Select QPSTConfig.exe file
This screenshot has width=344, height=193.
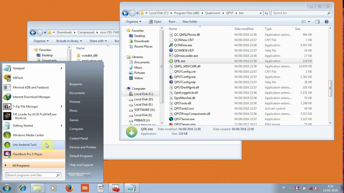click(185, 77)
